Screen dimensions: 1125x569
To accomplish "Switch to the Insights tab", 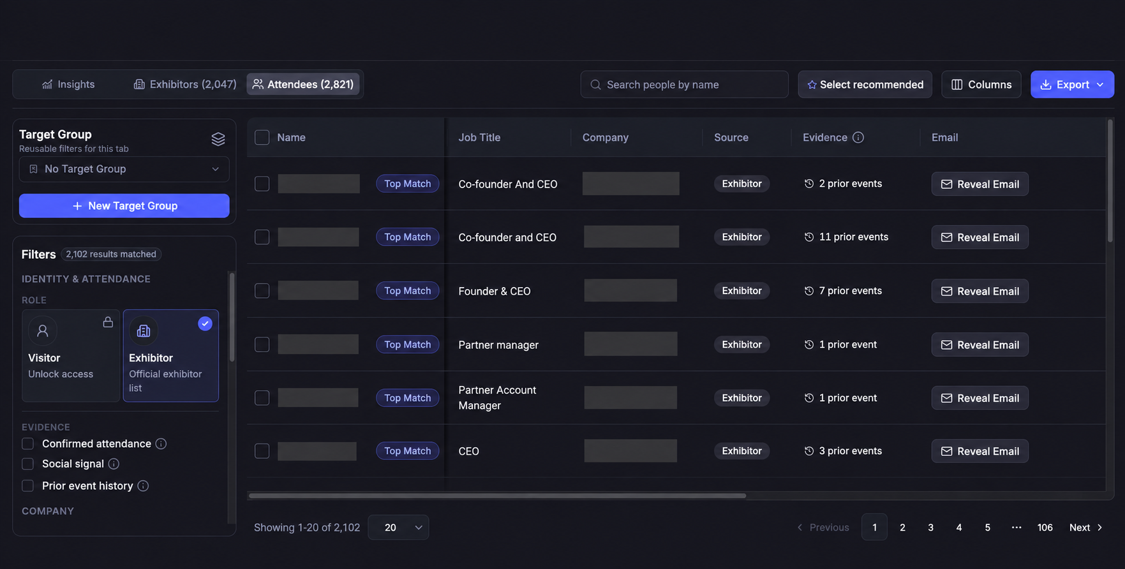I will point(68,85).
